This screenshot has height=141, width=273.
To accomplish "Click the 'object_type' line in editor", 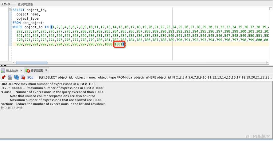I will click(x=28, y=19).
